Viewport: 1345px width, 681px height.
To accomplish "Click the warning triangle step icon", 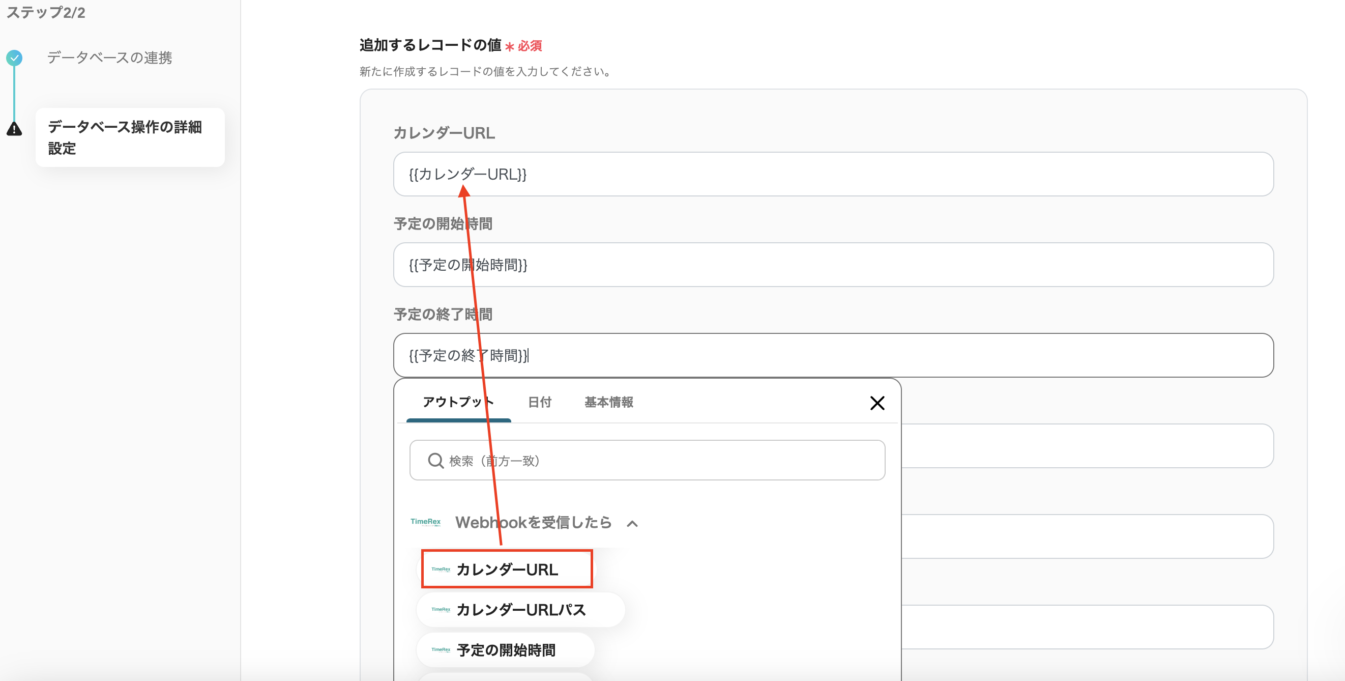I will [14, 128].
